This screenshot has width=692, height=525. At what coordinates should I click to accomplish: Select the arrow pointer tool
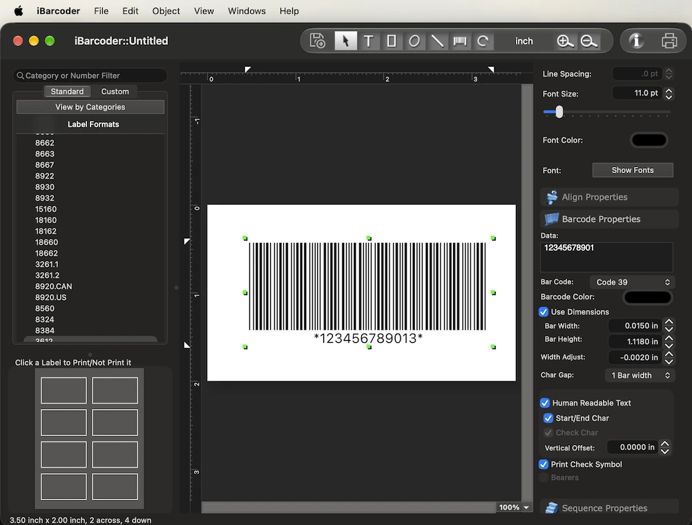345,41
